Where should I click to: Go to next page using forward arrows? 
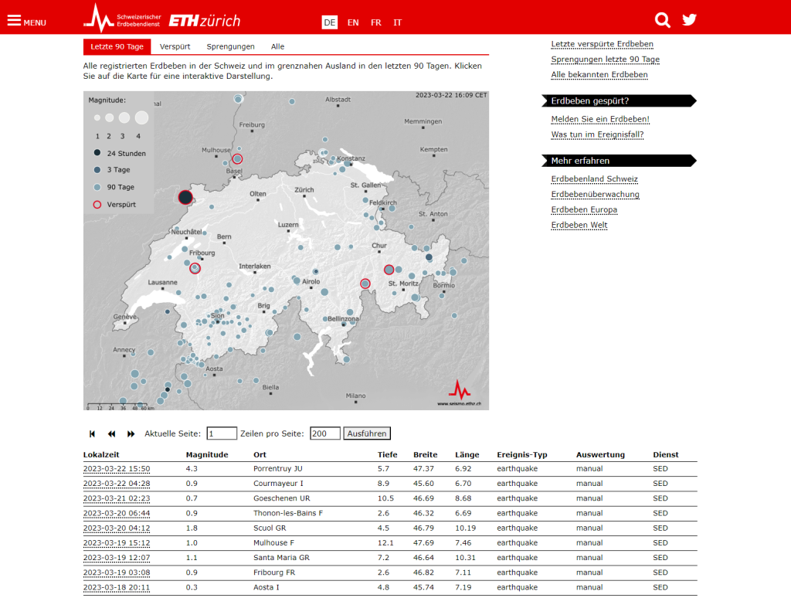[131, 434]
